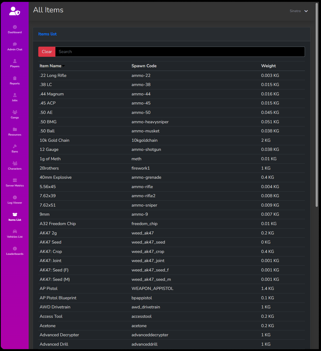Select the .22 Long Rifle row name

53,76
